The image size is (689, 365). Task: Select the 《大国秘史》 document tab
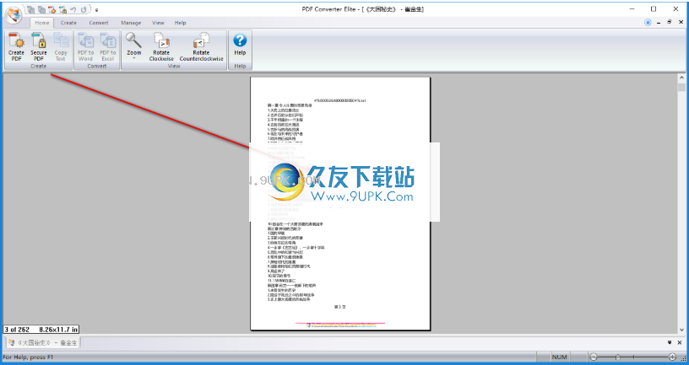pyautogui.click(x=43, y=342)
